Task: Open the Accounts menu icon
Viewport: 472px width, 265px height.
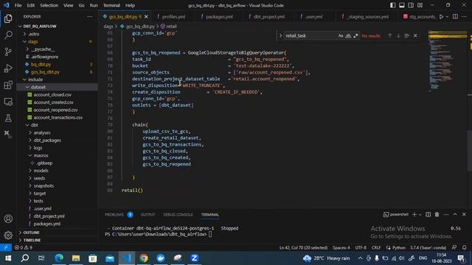Action: pos(8,219)
